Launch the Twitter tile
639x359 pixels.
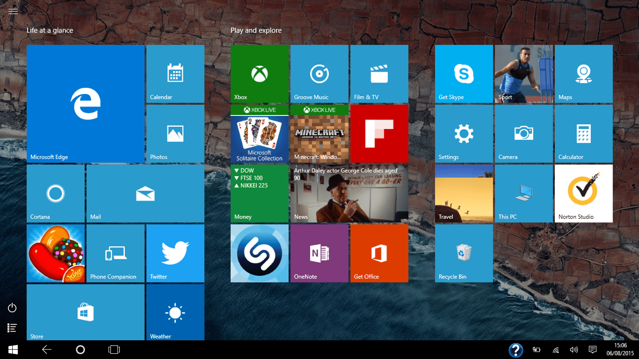click(x=175, y=253)
